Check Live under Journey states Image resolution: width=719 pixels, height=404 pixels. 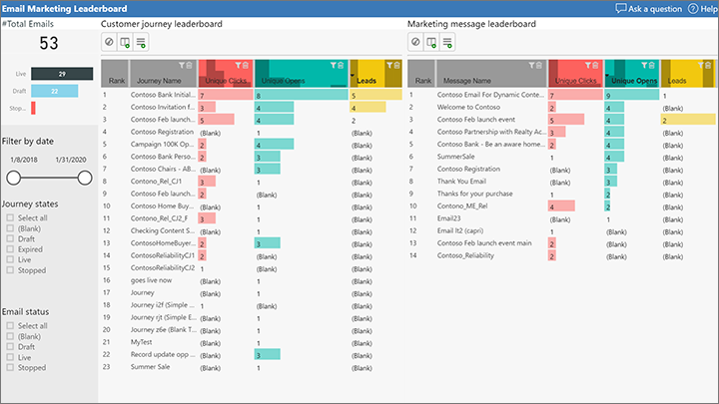(10, 259)
